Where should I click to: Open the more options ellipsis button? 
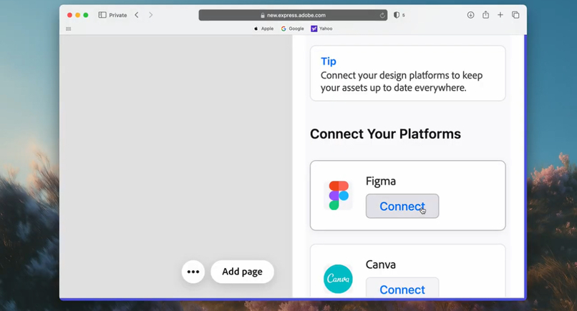pos(193,272)
